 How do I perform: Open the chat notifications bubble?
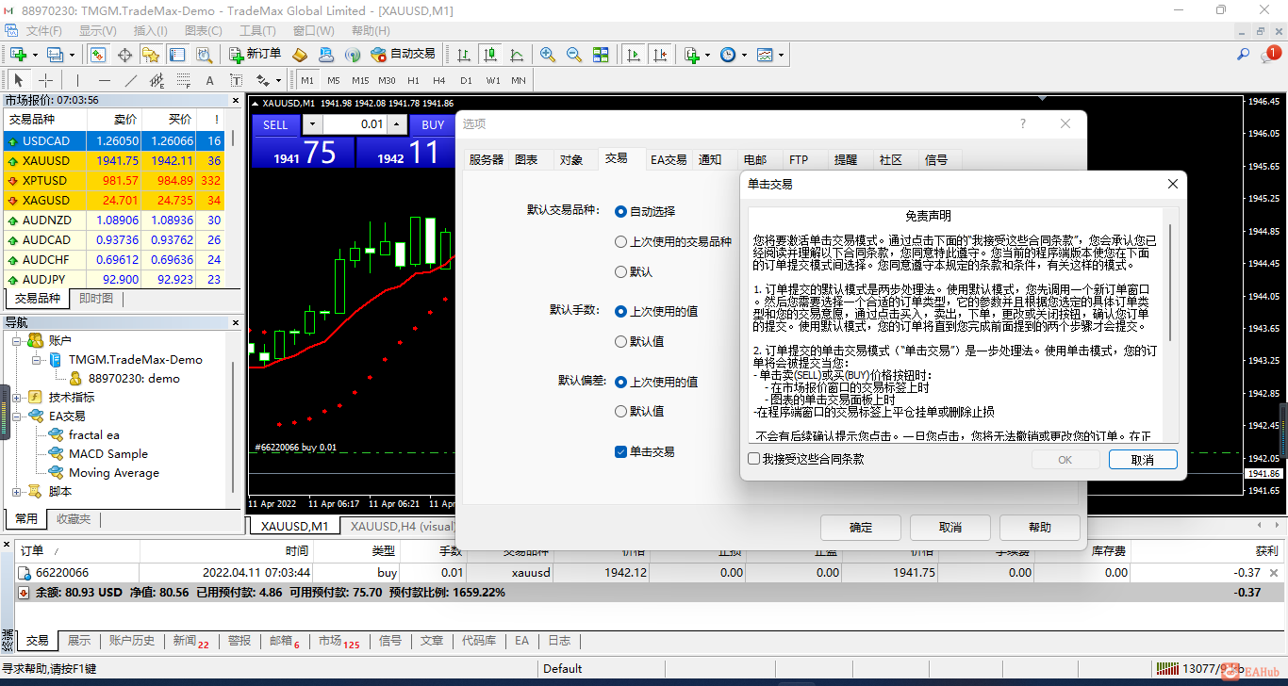pos(1269,55)
